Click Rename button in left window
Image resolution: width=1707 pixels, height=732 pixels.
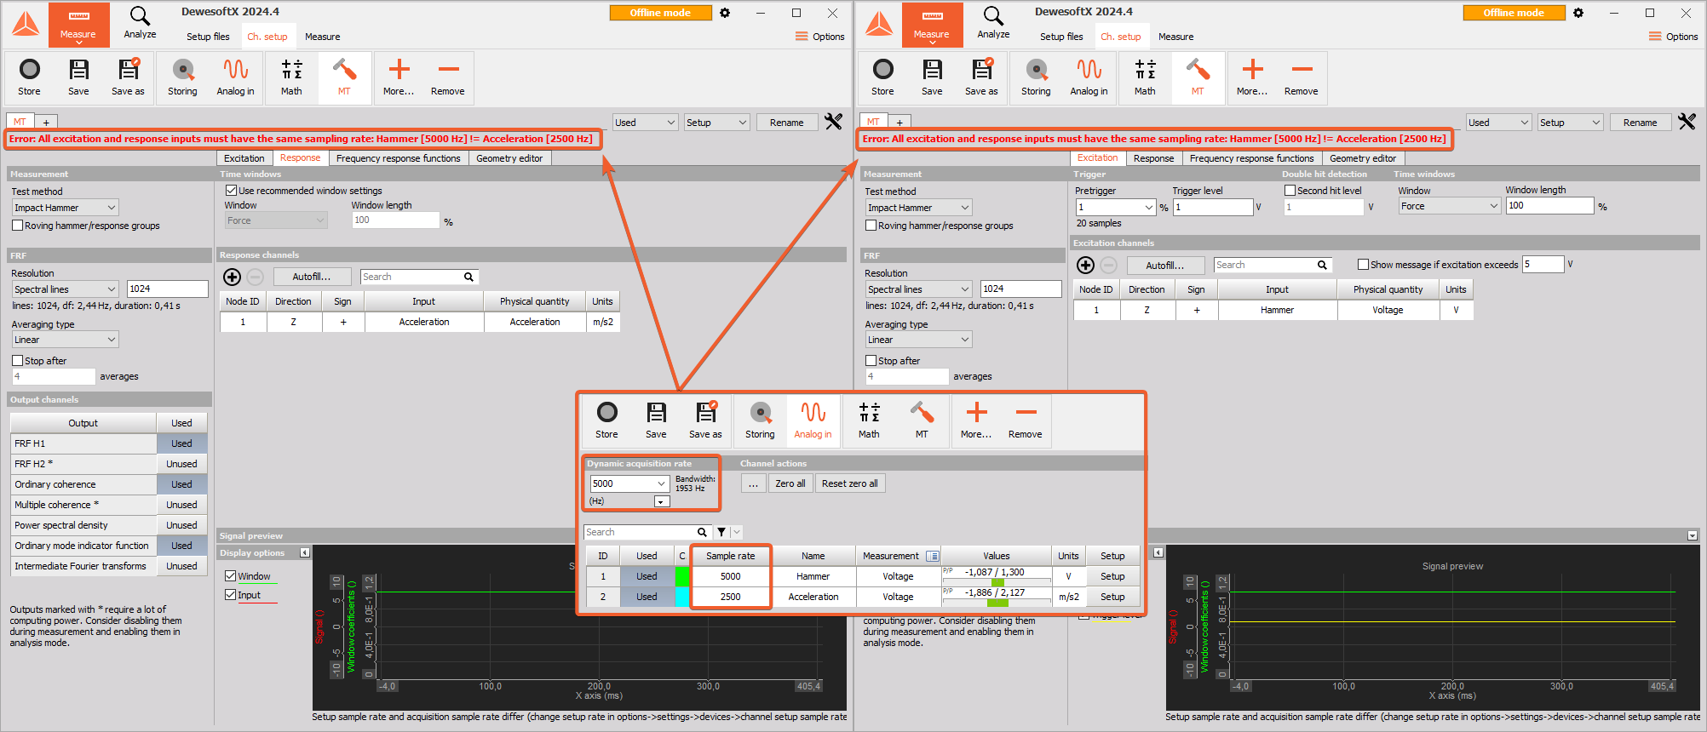[787, 123]
